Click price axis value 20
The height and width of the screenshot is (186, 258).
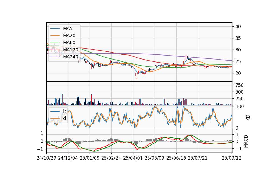(238, 73)
